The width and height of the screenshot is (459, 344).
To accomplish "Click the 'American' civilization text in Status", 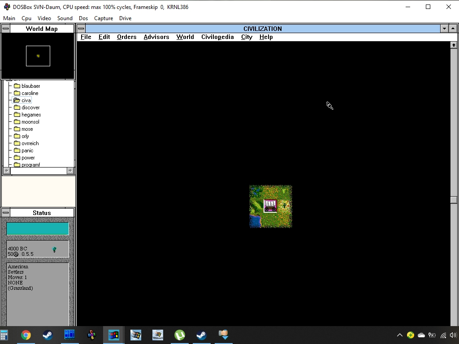I will pyautogui.click(x=18, y=267).
